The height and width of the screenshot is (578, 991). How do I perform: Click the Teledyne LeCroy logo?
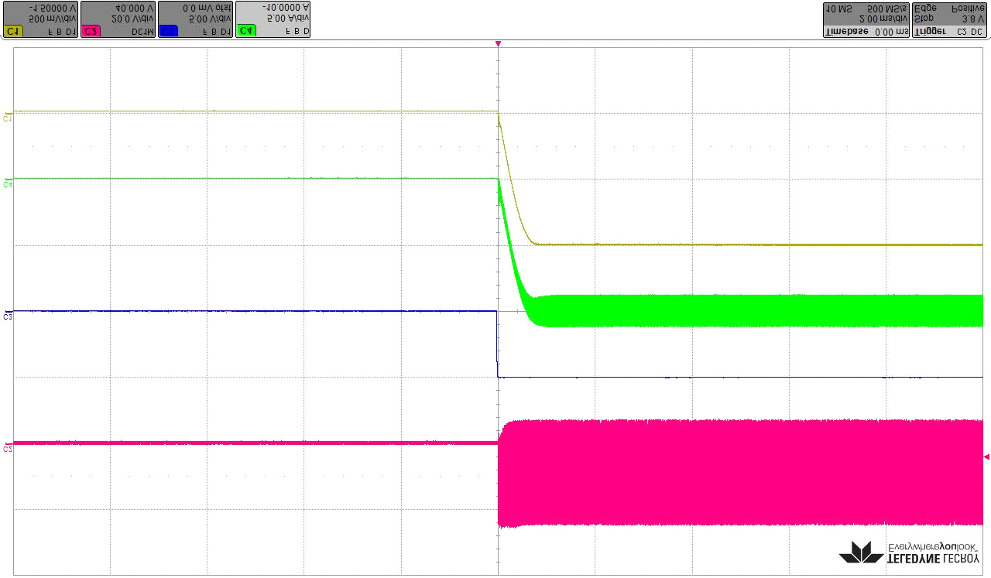click(x=909, y=551)
